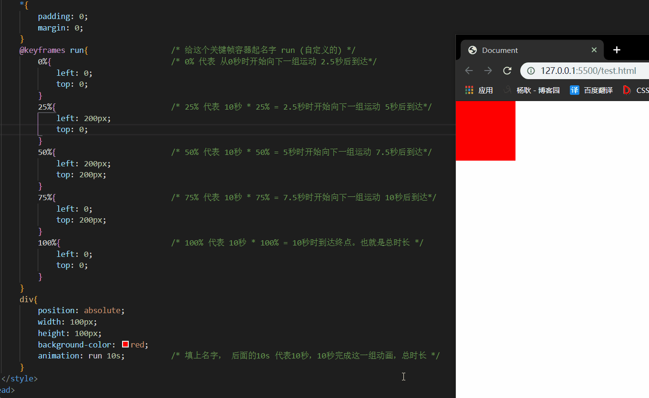649x398 pixels.
Task: Click the 'background-color' property name
Action: pyautogui.click(x=74, y=345)
